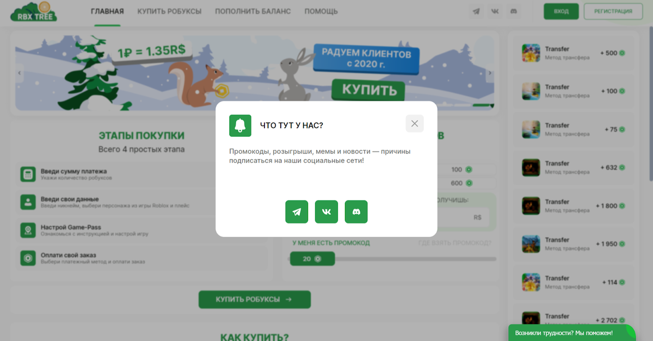
Task: Click the Transfer +100 thumbnail
Action: point(531,91)
